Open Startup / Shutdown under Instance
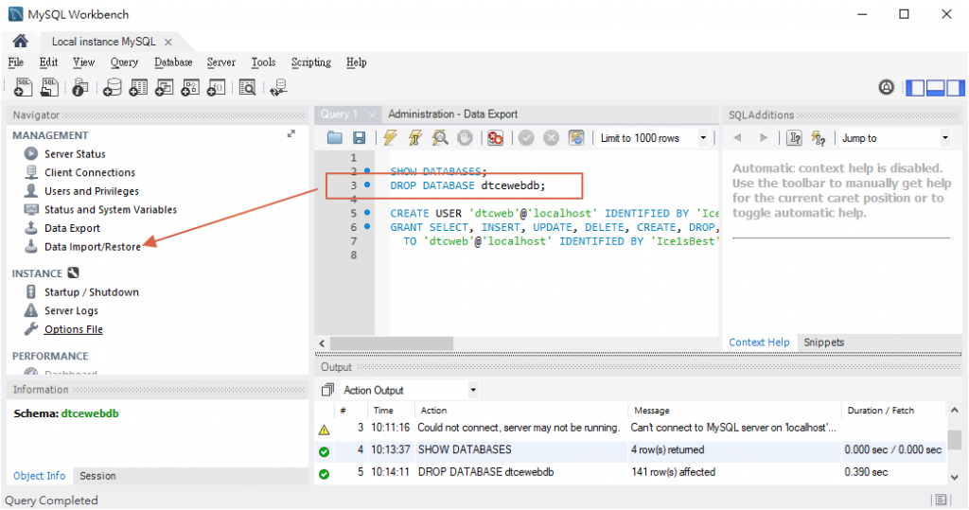Screen dimensions: 969x510 tap(92, 292)
